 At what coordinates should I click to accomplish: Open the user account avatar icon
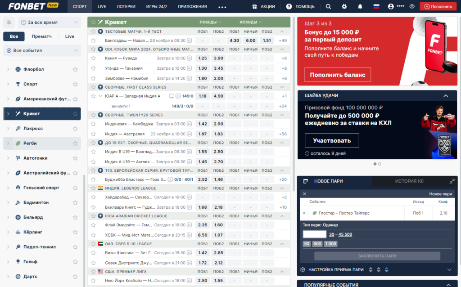point(391,6)
